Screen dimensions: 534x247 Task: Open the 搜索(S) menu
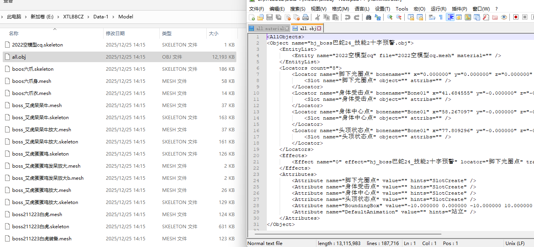(298, 9)
